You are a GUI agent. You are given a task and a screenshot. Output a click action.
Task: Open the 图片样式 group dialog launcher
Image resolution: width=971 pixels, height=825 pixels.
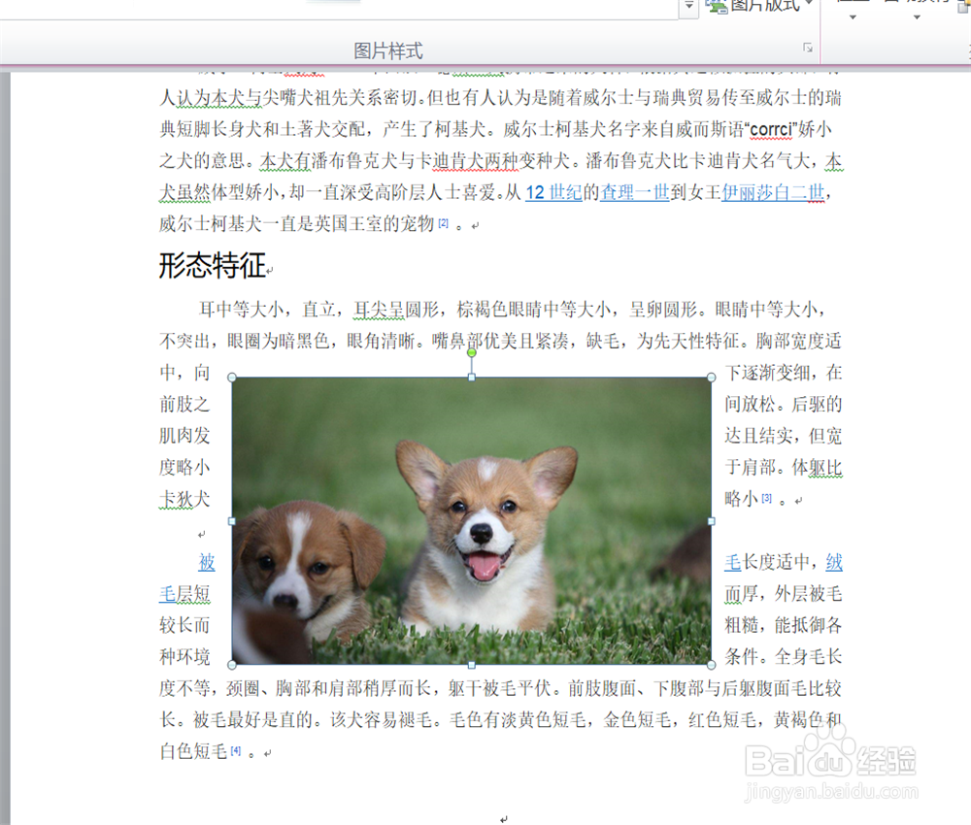tap(808, 48)
